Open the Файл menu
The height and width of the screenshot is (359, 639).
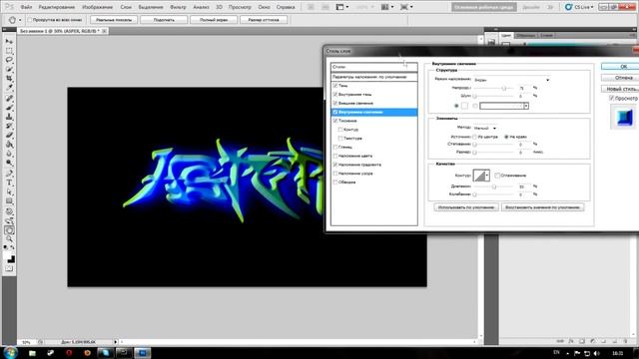(x=26, y=7)
